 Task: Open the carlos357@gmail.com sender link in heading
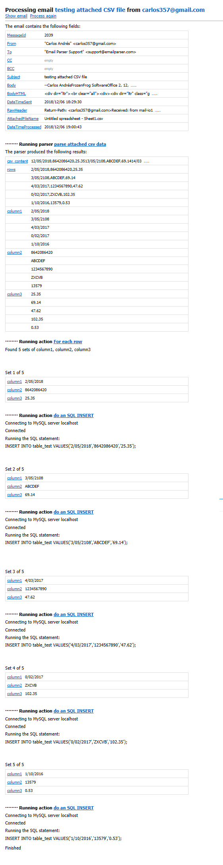[173, 10]
